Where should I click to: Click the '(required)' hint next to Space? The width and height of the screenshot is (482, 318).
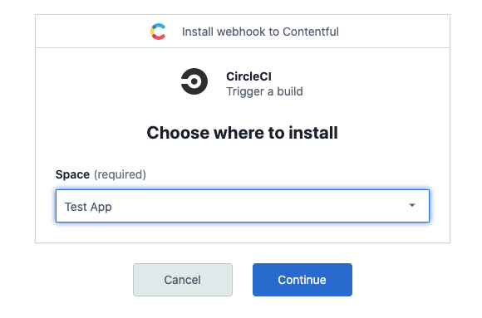pyautogui.click(x=120, y=174)
